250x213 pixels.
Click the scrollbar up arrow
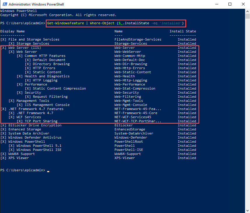[247, 11]
